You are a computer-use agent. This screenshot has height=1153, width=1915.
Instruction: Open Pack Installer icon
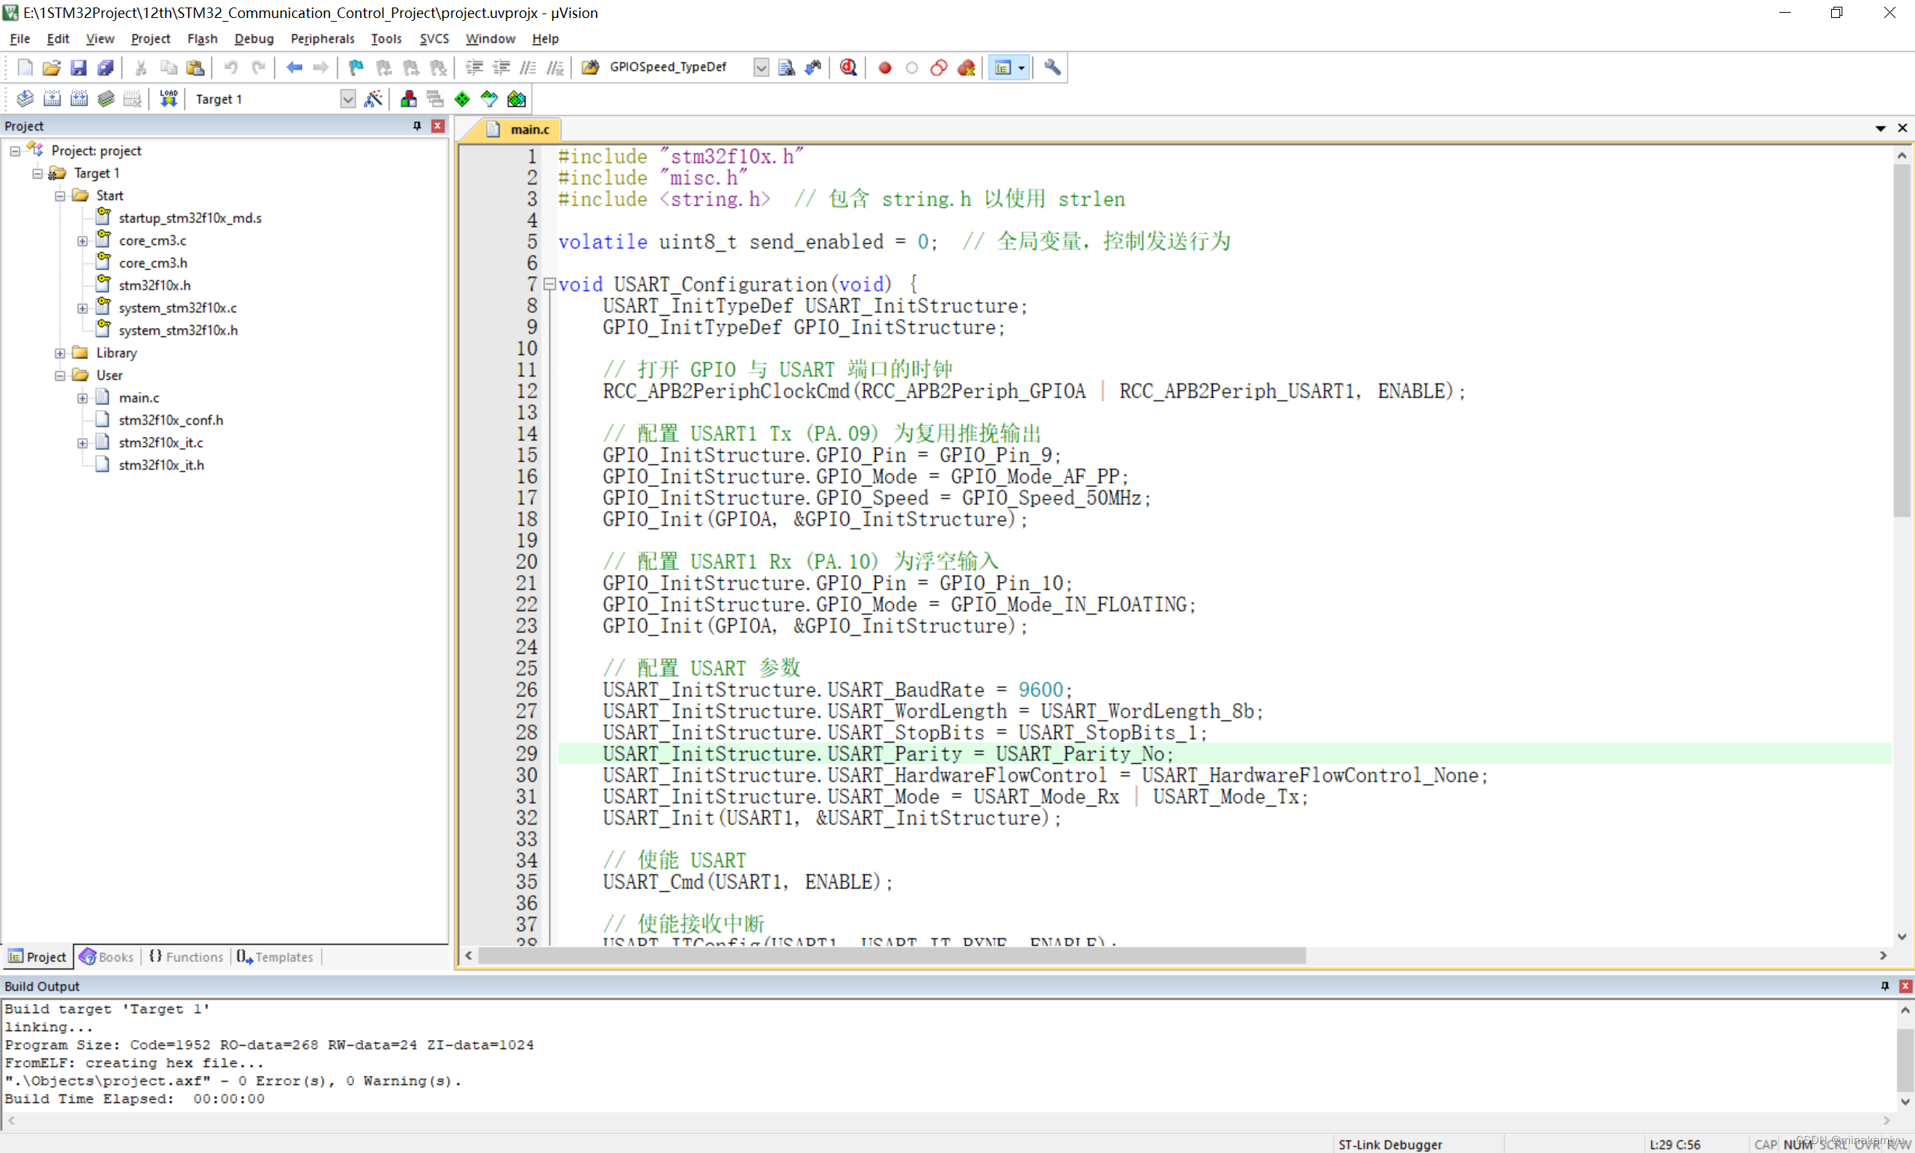pos(517,99)
